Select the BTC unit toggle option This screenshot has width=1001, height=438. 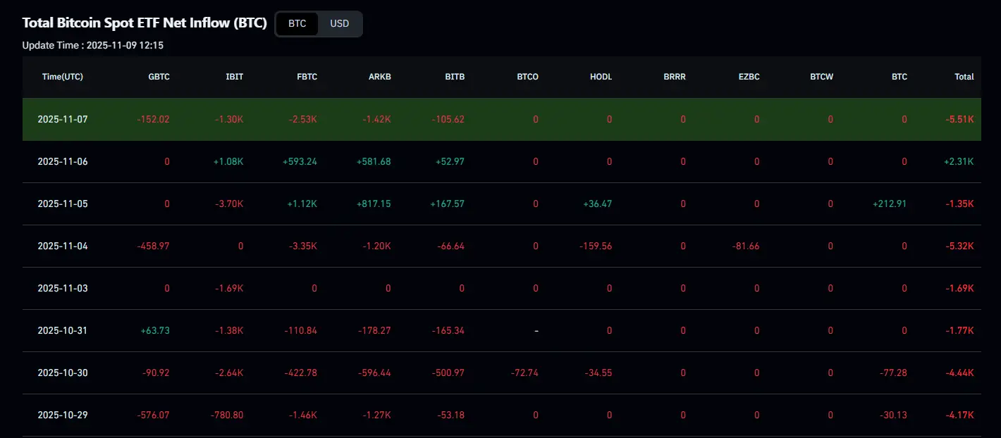click(x=297, y=23)
